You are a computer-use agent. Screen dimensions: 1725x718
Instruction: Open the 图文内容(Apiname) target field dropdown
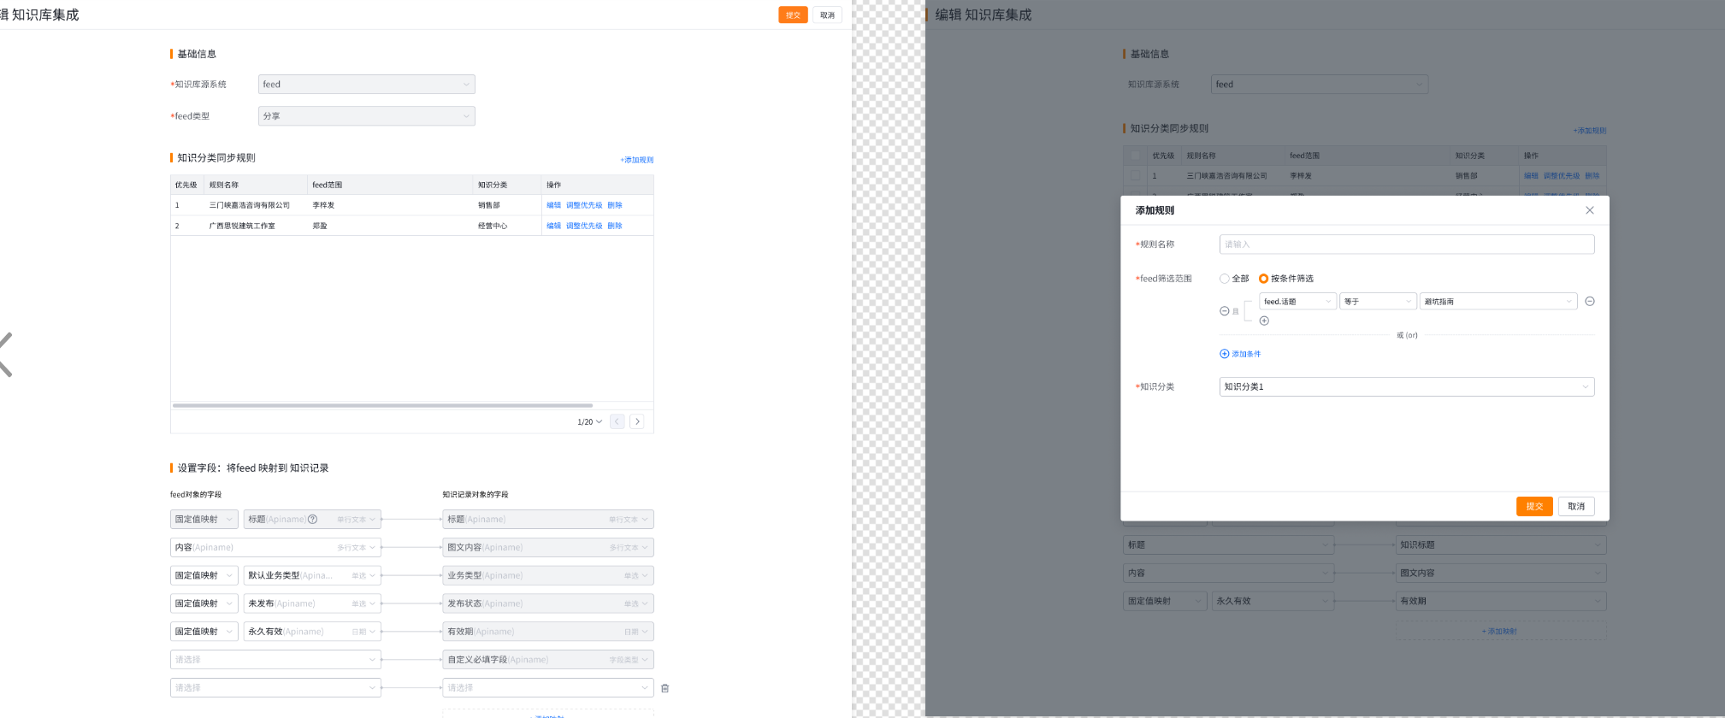(548, 547)
